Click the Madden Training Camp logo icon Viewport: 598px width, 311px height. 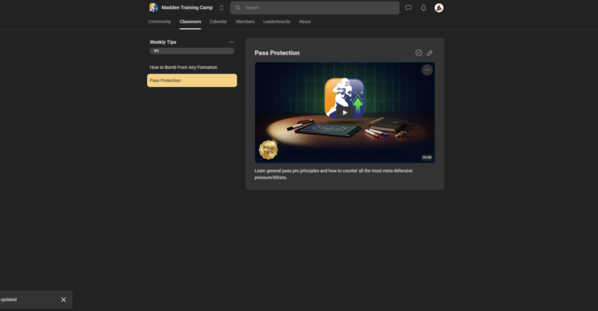(154, 7)
